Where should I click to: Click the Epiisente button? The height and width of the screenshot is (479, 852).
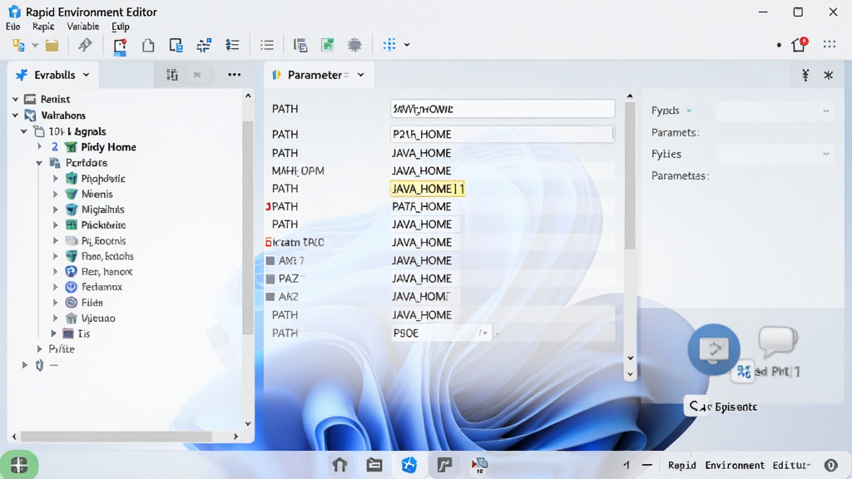point(723,407)
